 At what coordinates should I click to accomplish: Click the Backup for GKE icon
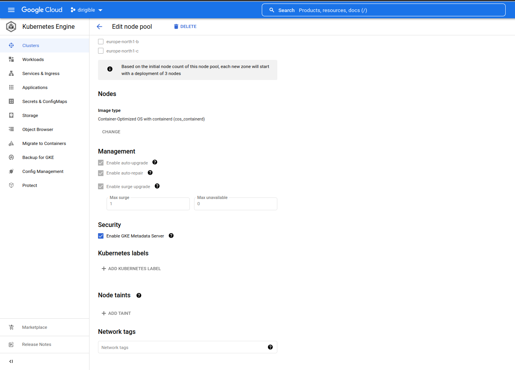[11, 157]
